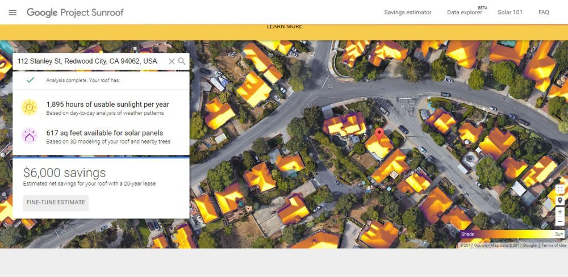Go to Solar 101

509,12
